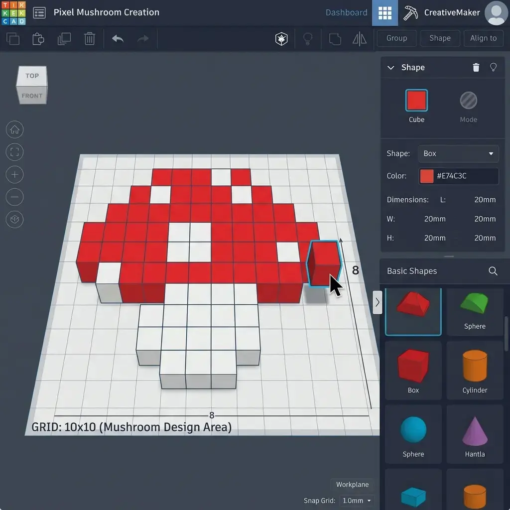Click the L dimension 20mm value

click(485, 200)
